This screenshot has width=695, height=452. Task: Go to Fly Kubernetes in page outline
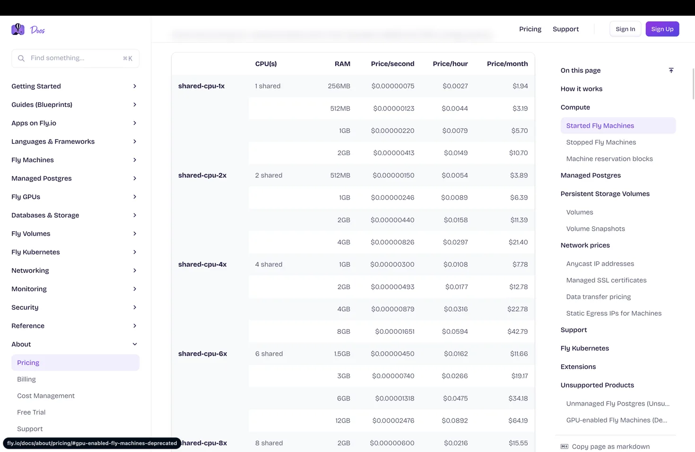pyautogui.click(x=584, y=348)
